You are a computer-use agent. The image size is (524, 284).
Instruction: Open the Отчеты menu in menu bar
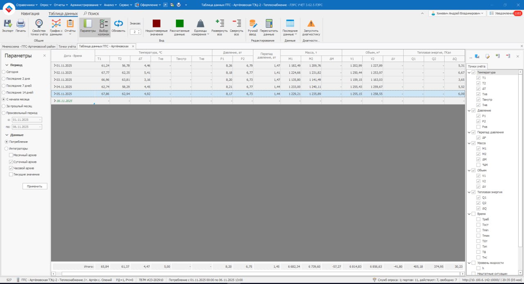pyautogui.click(x=59, y=5)
